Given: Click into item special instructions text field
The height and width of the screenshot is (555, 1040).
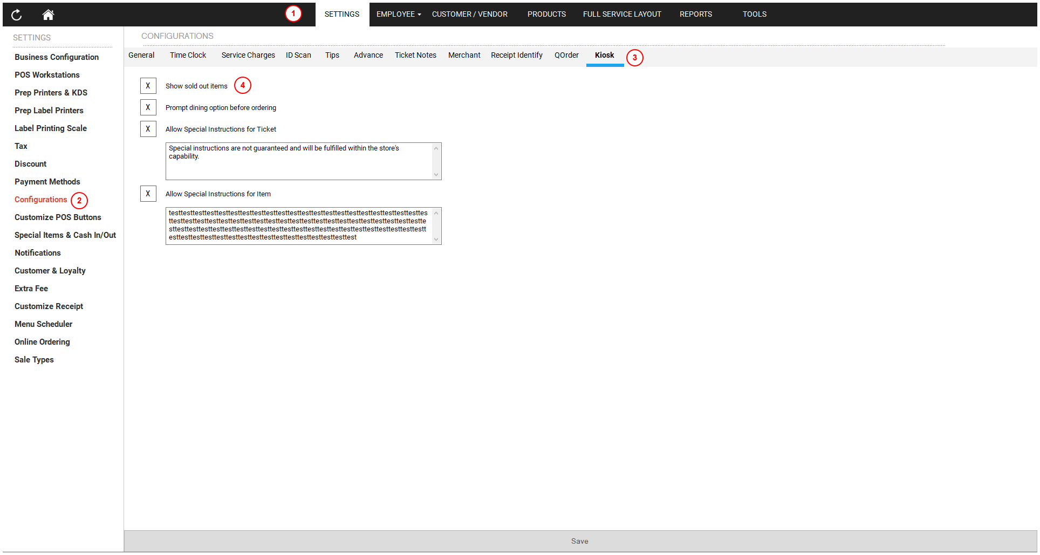Looking at the screenshot, I should (x=299, y=225).
